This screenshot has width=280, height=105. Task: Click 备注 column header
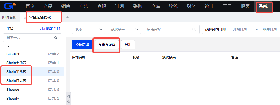tap(235, 57)
